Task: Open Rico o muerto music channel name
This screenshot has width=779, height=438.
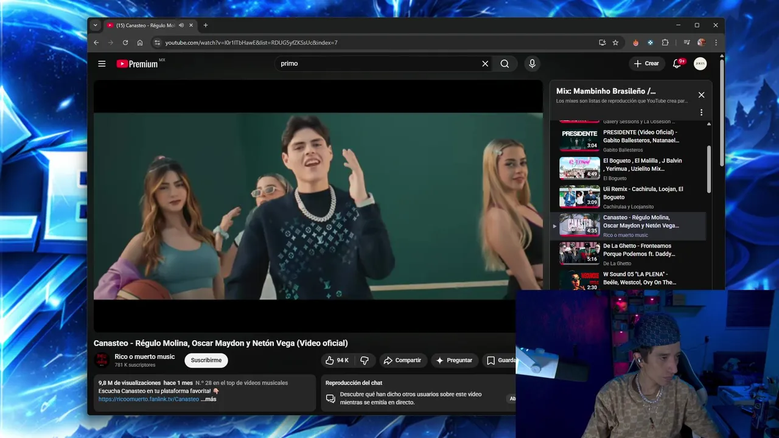Action: (145, 356)
